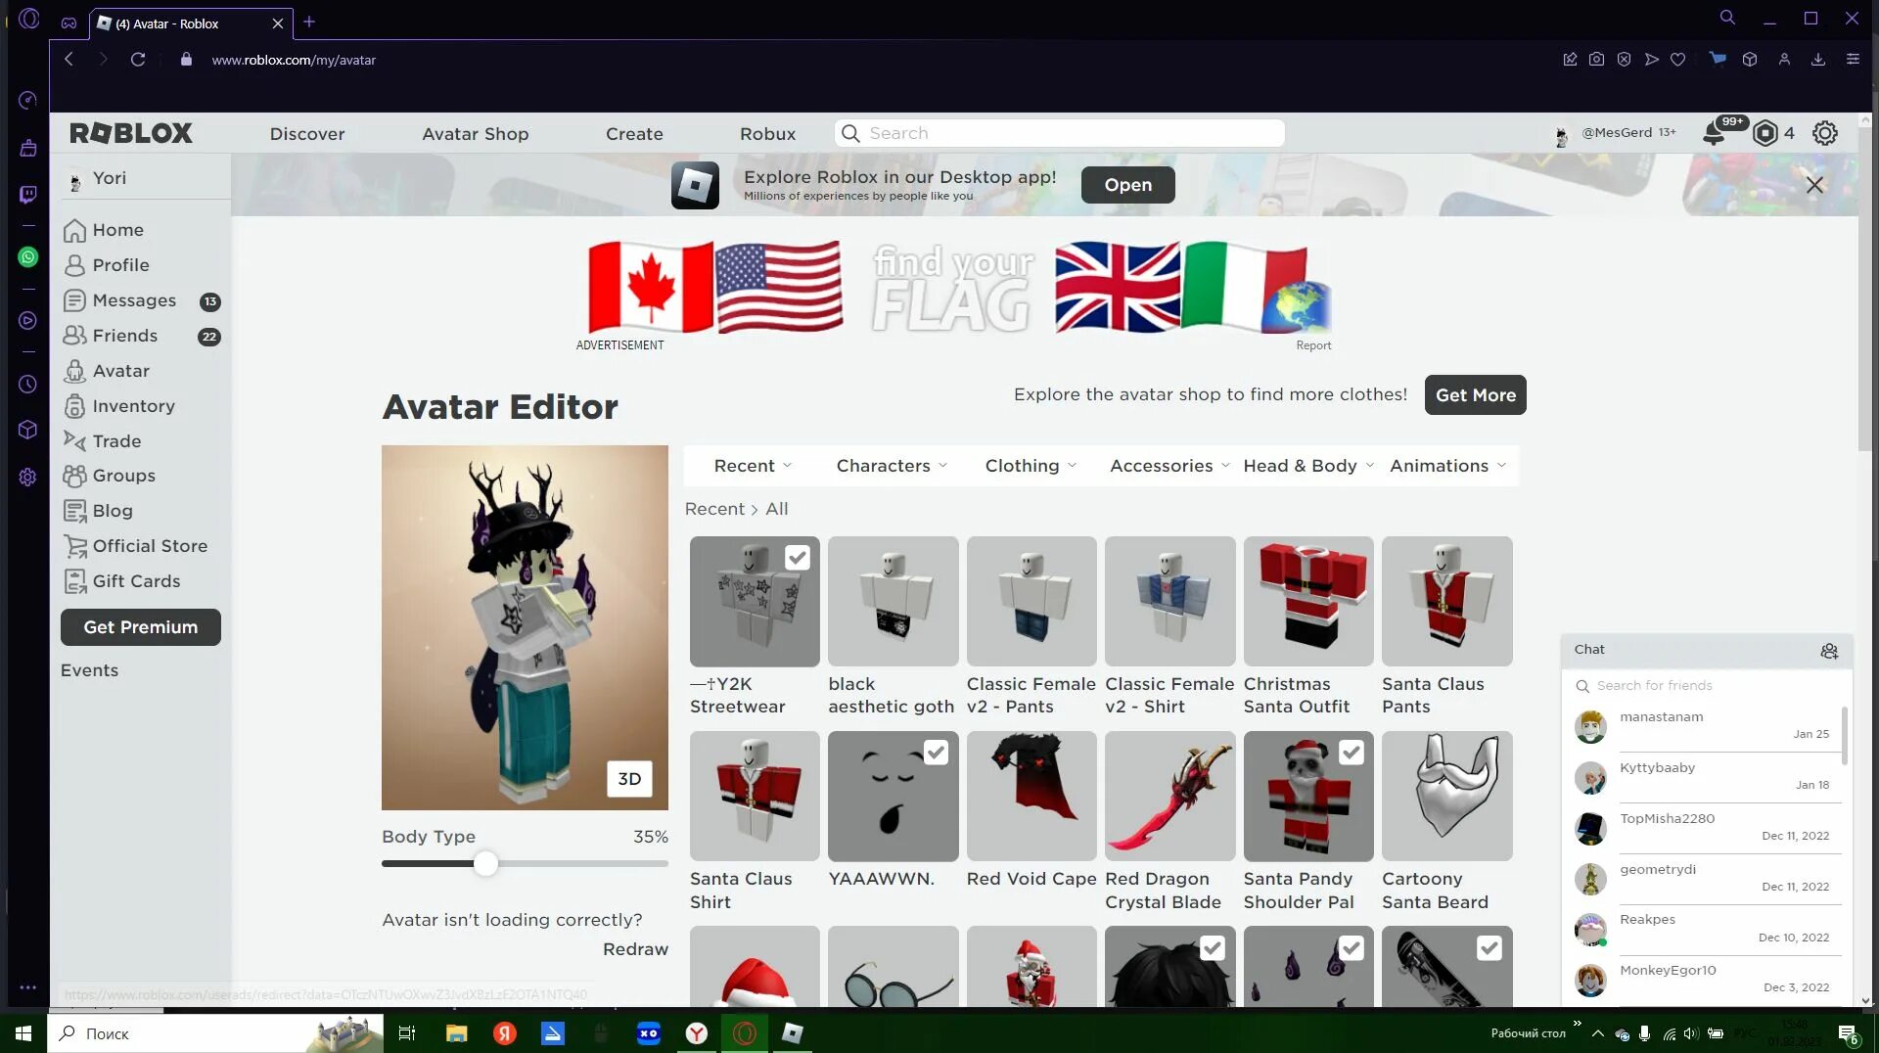
Task: Expand the Characters dropdown
Action: coord(892,466)
